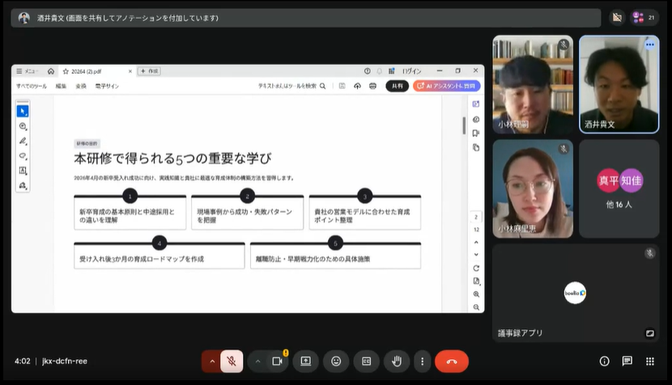The image size is (672, 385).
Task: Select the 20264 (2).pdf tab
Action: (97, 71)
